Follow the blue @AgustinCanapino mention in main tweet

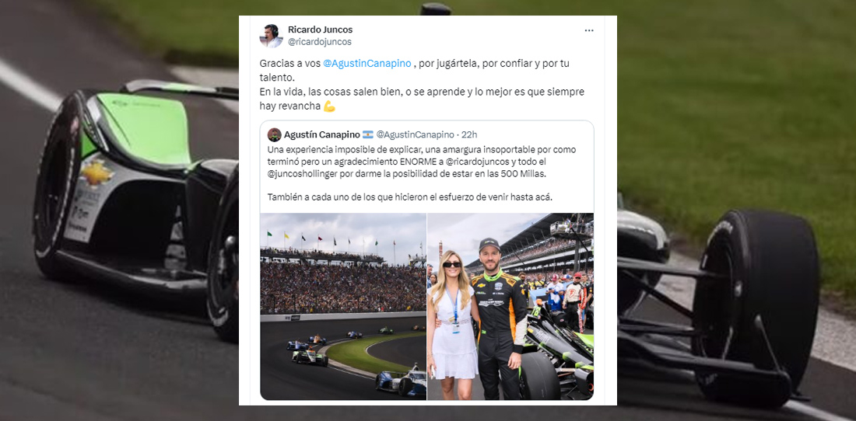click(x=367, y=63)
